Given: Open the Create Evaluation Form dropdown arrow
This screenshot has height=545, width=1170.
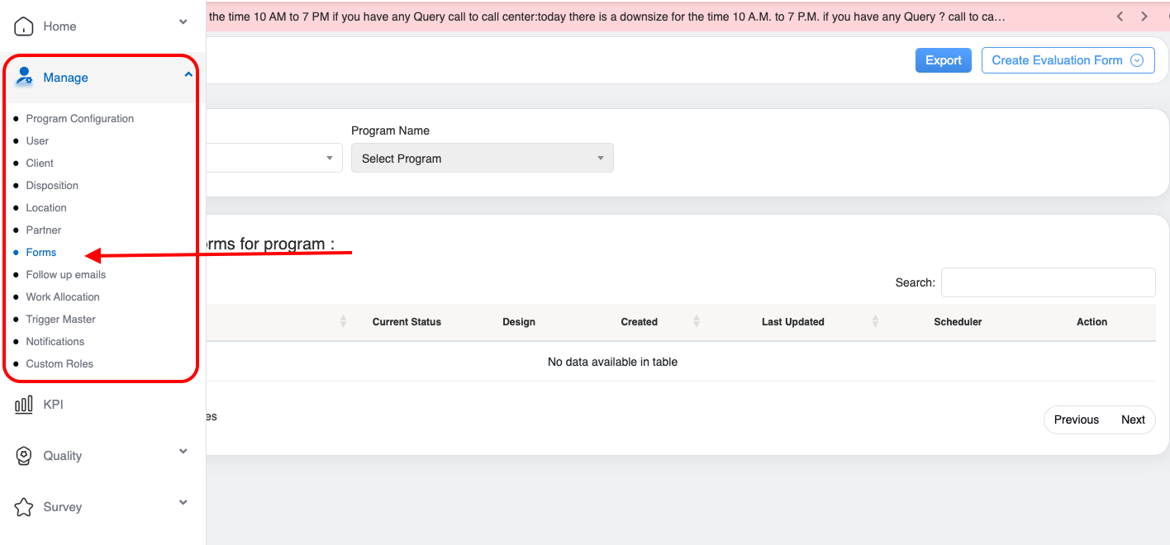Looking at the screenshot, I should pos(1137,60).
